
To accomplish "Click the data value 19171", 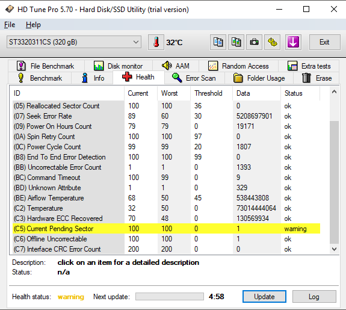I will click(x=245, y=126).
